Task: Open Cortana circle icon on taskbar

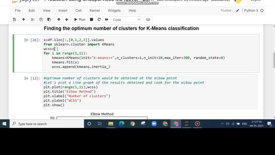Action: [x=89, y=124]
